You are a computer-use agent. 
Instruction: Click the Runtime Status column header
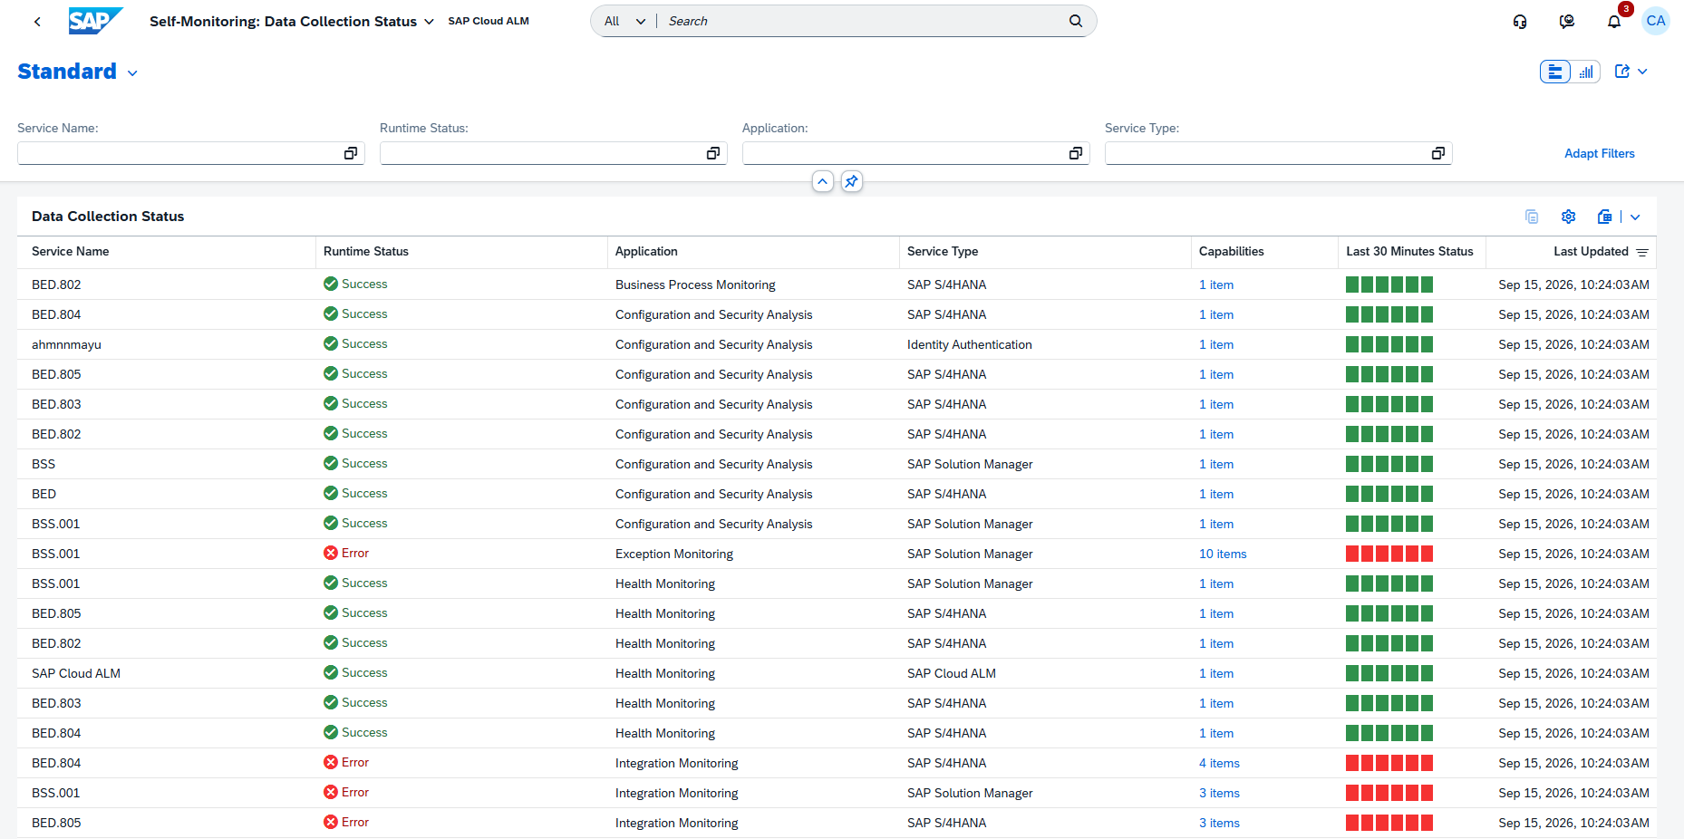461,252
